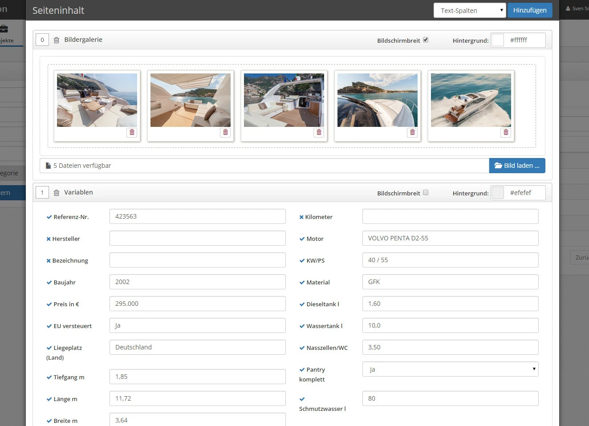
Task: Click the Bild laden button
Action: (x=517, y=166)
